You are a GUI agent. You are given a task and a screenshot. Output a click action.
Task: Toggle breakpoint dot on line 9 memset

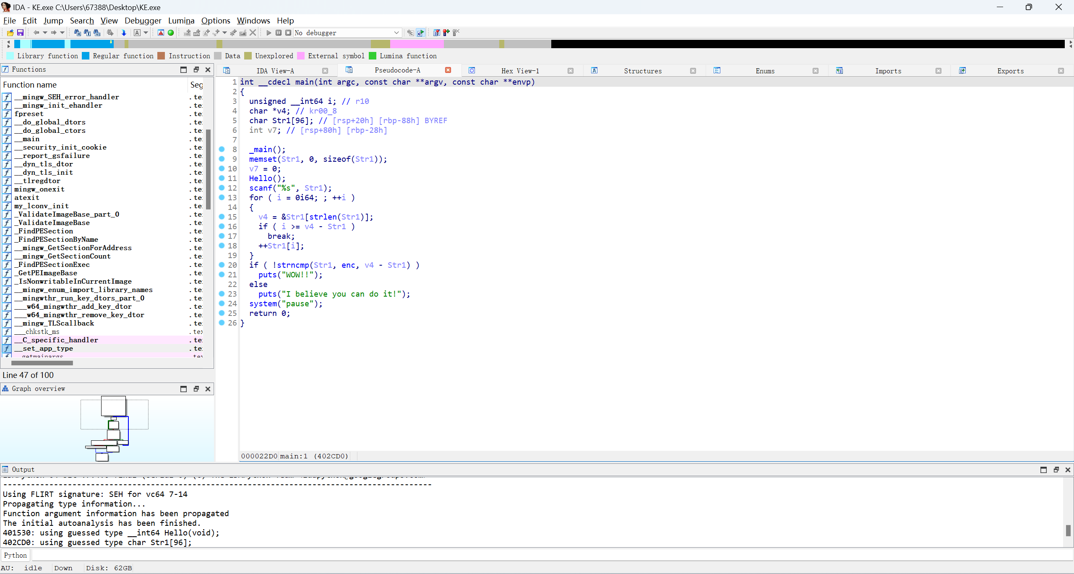click(222, 159)
